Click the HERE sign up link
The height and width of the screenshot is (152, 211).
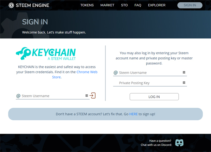tap(133, 114)
